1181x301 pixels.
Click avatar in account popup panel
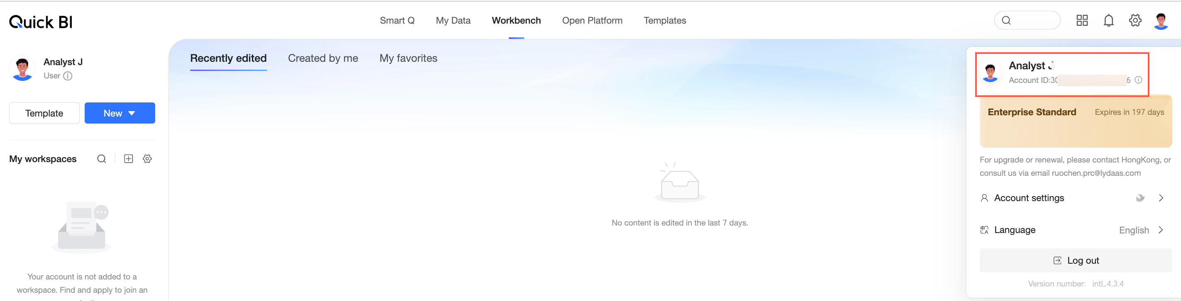click(990, 73)
